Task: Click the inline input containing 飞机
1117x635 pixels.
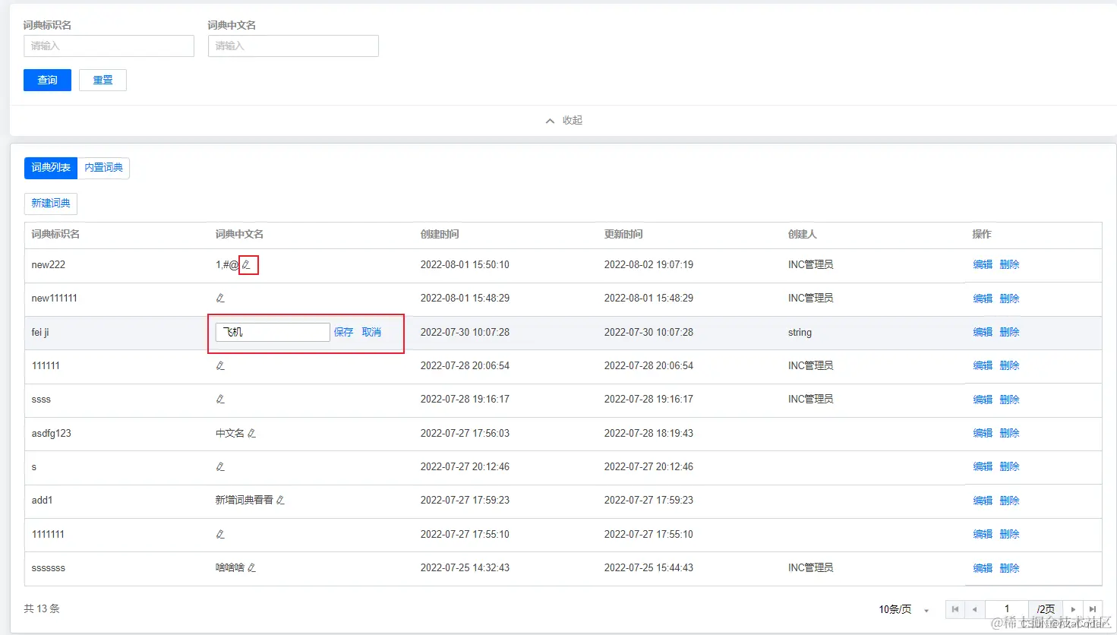Action: coord(273,333)
